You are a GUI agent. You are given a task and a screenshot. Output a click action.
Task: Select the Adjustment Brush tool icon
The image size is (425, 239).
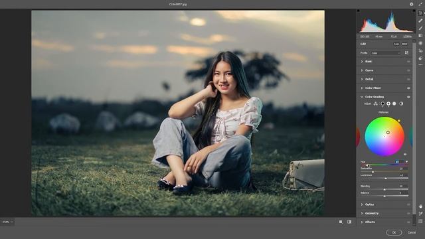(420, 28)
